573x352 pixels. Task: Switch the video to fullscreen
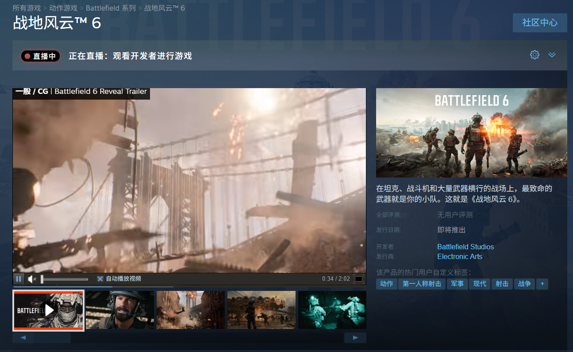pos(359,279)
